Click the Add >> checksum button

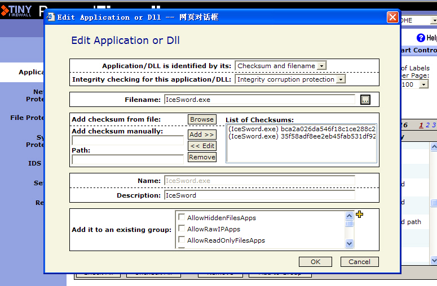pyautogui.click(x=202, y=135)
